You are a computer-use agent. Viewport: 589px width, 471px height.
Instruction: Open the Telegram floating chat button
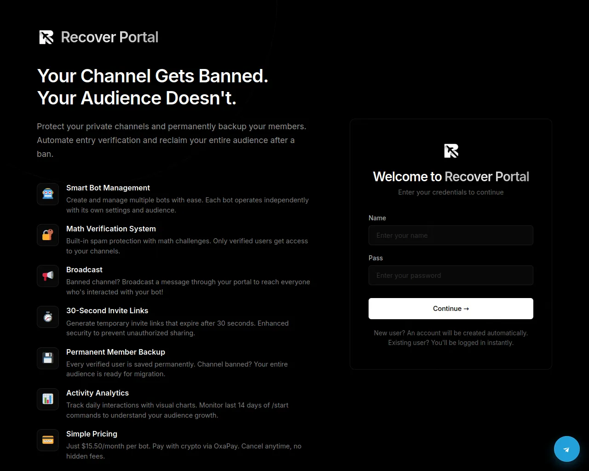566,449
